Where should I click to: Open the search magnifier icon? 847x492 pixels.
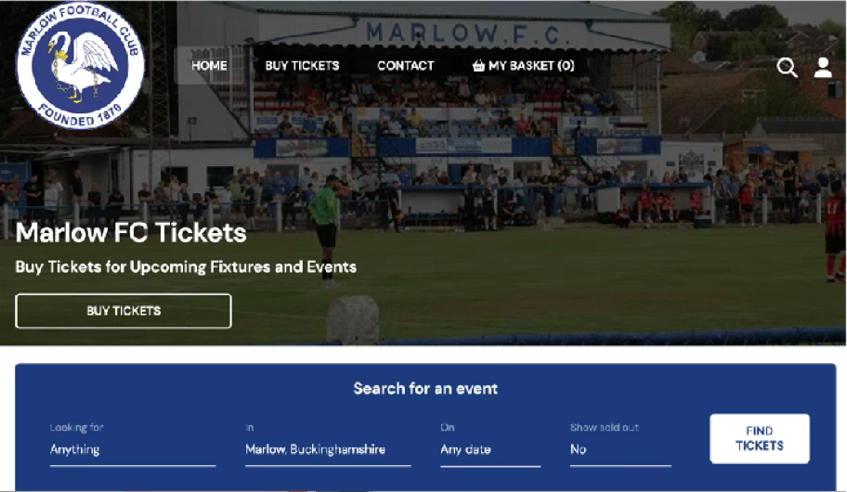coord(787,68)
